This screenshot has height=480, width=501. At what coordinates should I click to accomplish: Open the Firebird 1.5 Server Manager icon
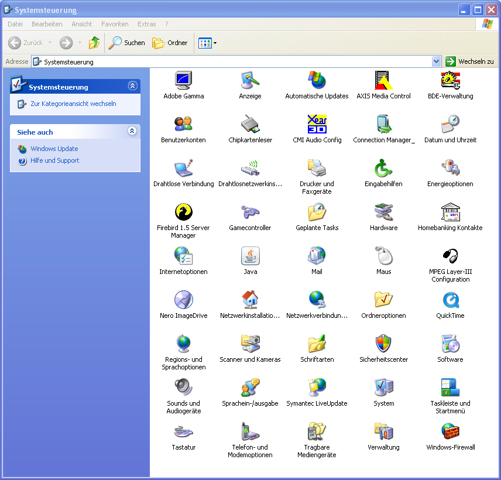tap(183, 212)
